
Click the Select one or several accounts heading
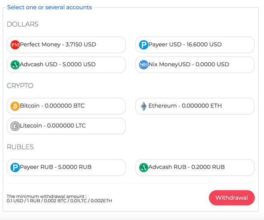click(x=49, y=7)
